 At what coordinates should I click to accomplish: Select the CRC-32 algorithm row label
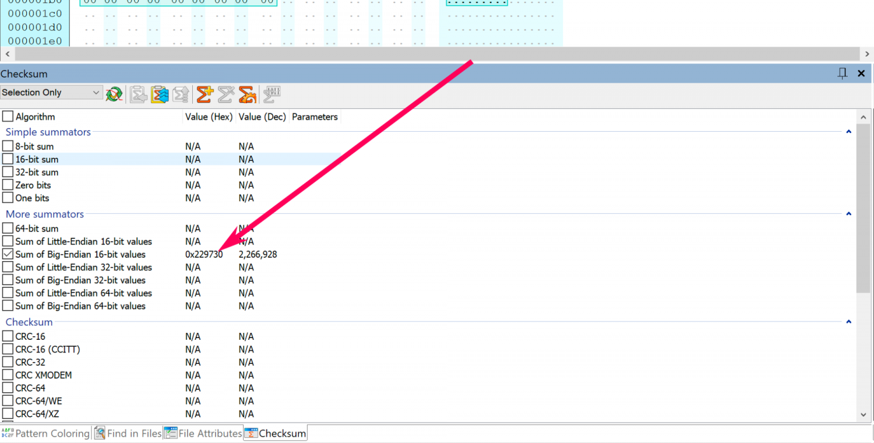coord(30,362)
